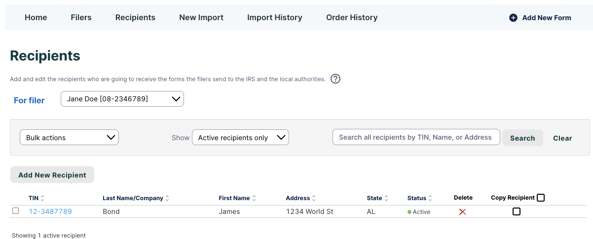Go to the Import History tab
Image resolution: width=593 pixels, height=239 pixels.
click(x=274, y=18)
